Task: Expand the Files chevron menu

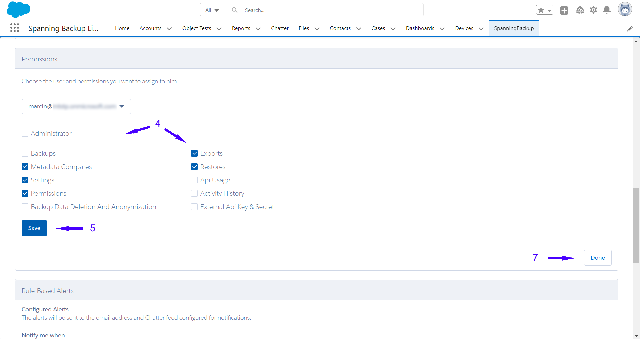Action: point(317,29)
